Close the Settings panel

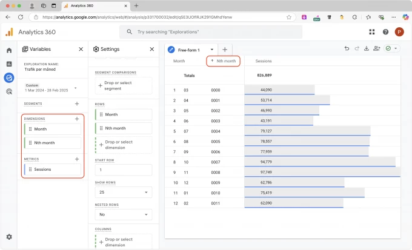click(152, 49)
